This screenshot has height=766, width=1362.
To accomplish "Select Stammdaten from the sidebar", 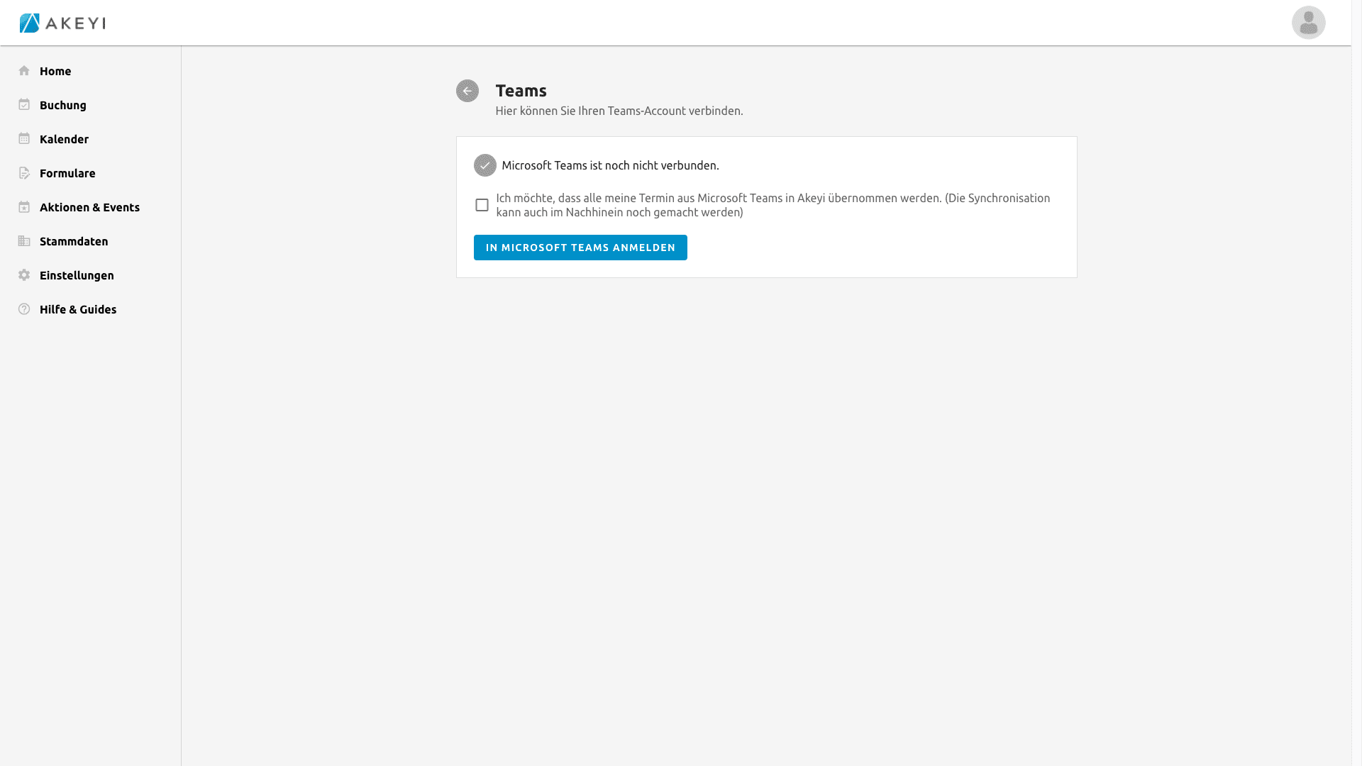I will point(74,241).
